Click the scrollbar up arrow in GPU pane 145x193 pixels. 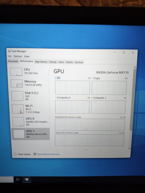coord(135,67)
